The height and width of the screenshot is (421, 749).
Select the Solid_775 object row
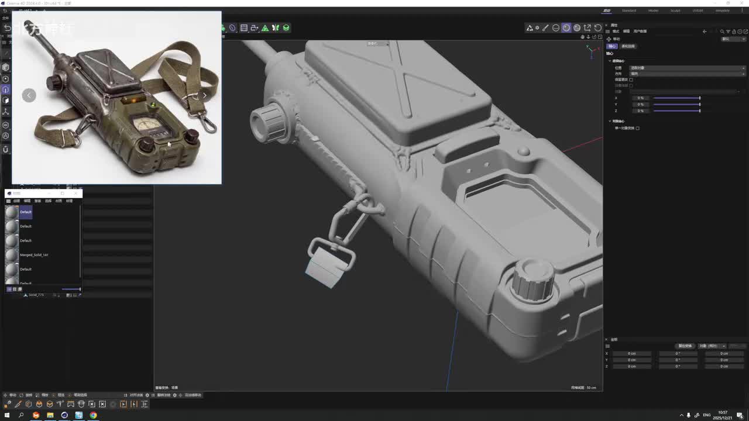click(36, 295)
